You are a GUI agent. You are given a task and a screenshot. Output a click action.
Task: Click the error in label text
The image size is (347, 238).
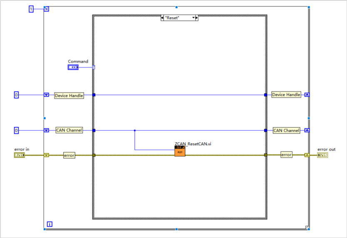(x=22, y=149)
